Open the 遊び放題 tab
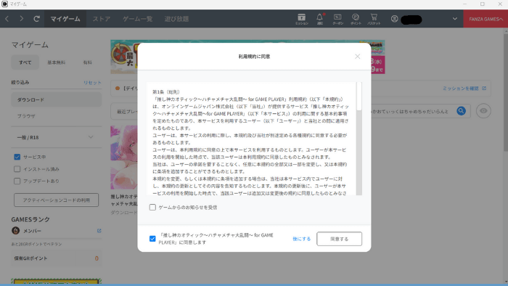508x286 pixels. (176, 19)
